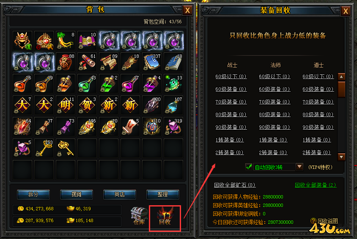Viewport: 357px width, 239px height.
Task: Select the 贺 character token item
Action: coord(87,105)
